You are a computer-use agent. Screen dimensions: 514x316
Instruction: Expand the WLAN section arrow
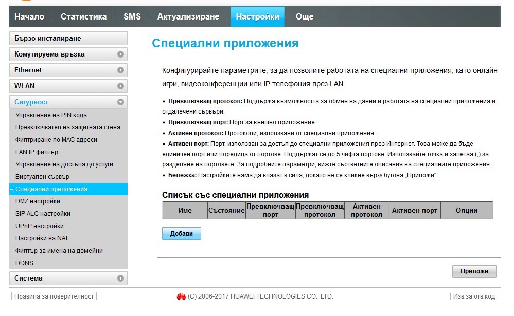click(x=120, y=86)
